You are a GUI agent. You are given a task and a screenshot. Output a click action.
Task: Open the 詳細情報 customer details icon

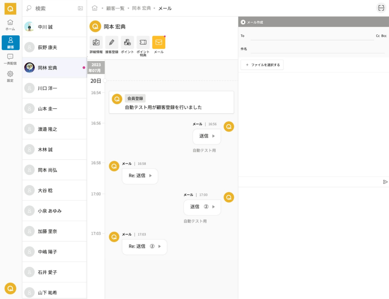[x=96, y=42]
